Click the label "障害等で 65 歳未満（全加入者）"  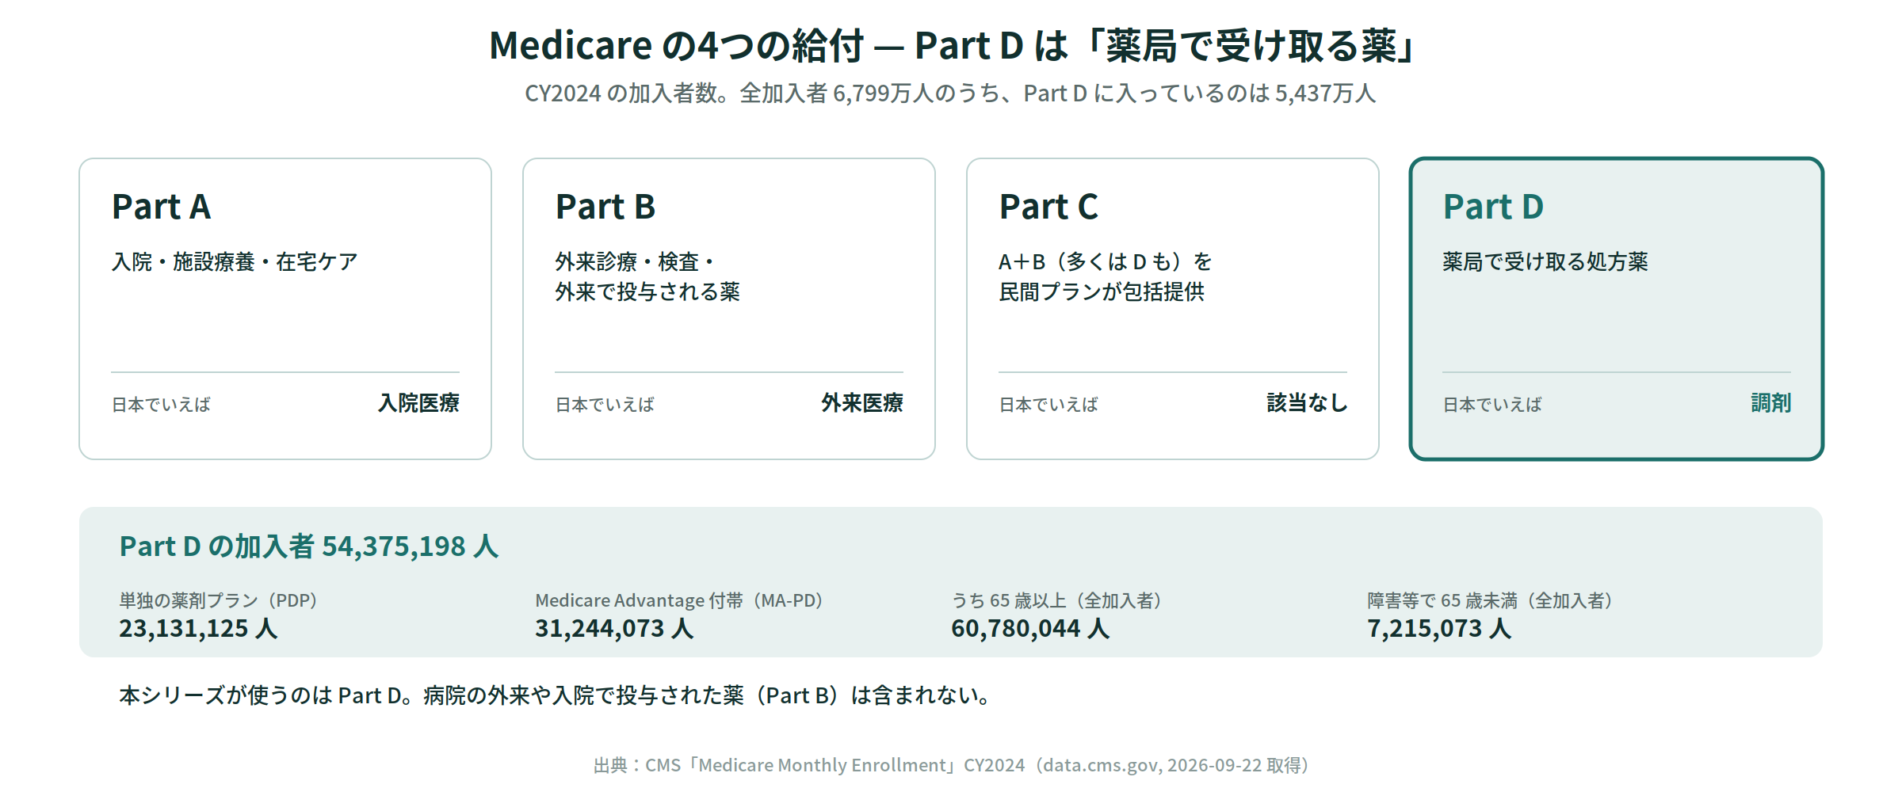click(x=1490, y=600)
